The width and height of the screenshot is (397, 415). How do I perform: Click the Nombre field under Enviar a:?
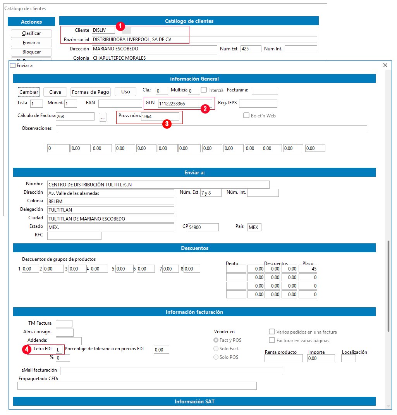(x=158, y=185)
